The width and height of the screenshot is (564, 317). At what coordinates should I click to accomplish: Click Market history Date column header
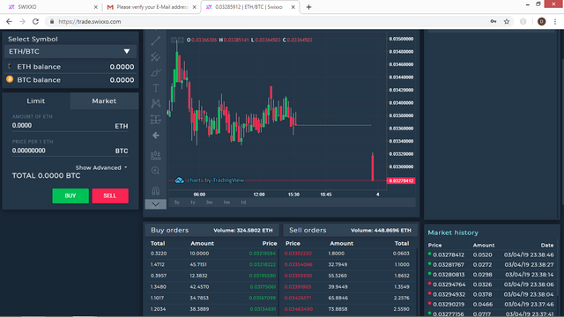[x=547, y=245]
